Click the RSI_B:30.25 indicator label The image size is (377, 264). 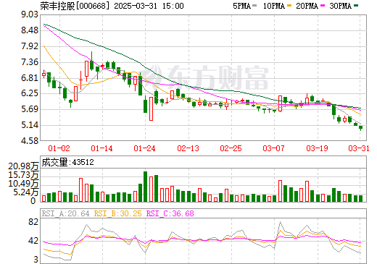point(117,213)
